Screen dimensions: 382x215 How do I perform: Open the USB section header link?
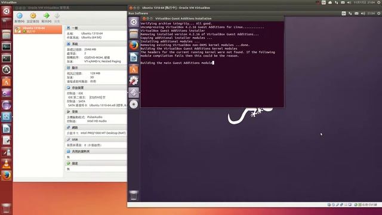click(75, 139)
